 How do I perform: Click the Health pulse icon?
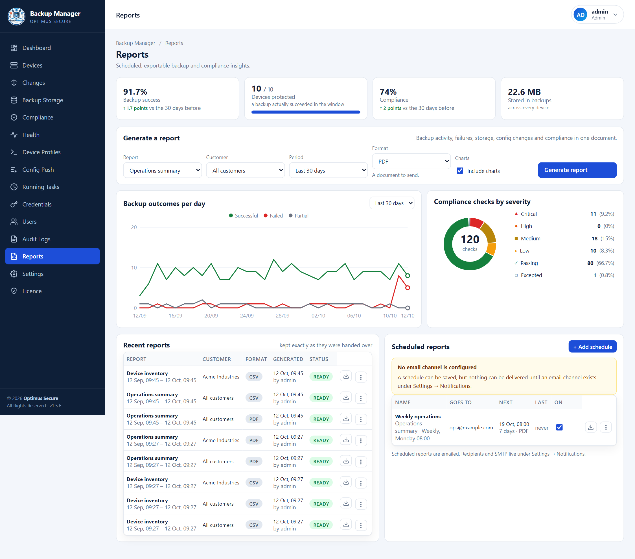point(14,135)
